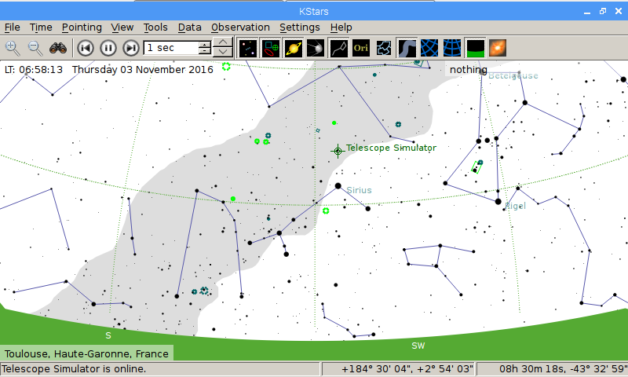The height and width of the screenshot is (377, 628).
Task: Click the zoom out magnifier icon
Action: coord(35,48)
